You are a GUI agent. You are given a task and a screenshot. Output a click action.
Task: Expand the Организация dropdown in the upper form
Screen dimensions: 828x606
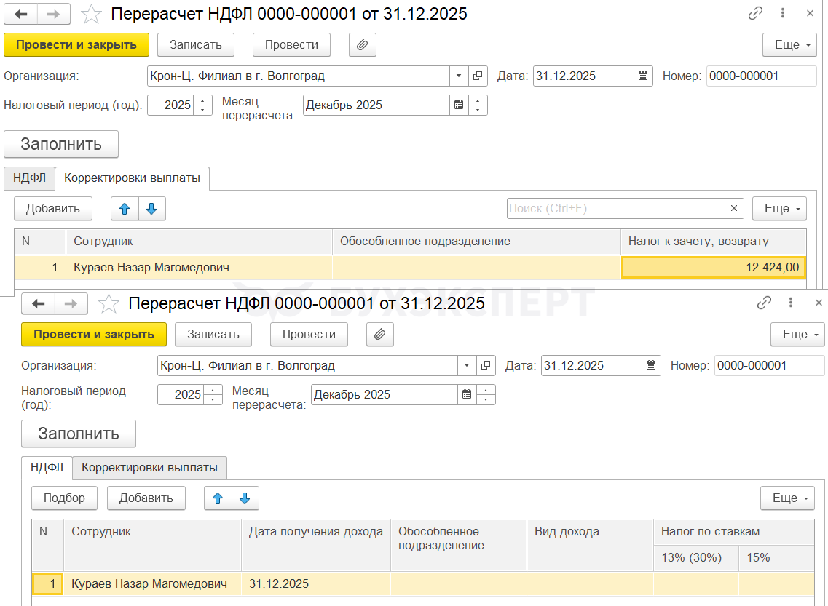pos(459,76)
